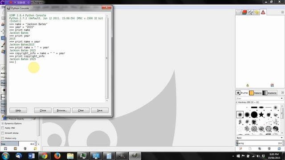Screen dimensions: 285x160
Task: Click delete tool options trash icon
Action: 25,149
